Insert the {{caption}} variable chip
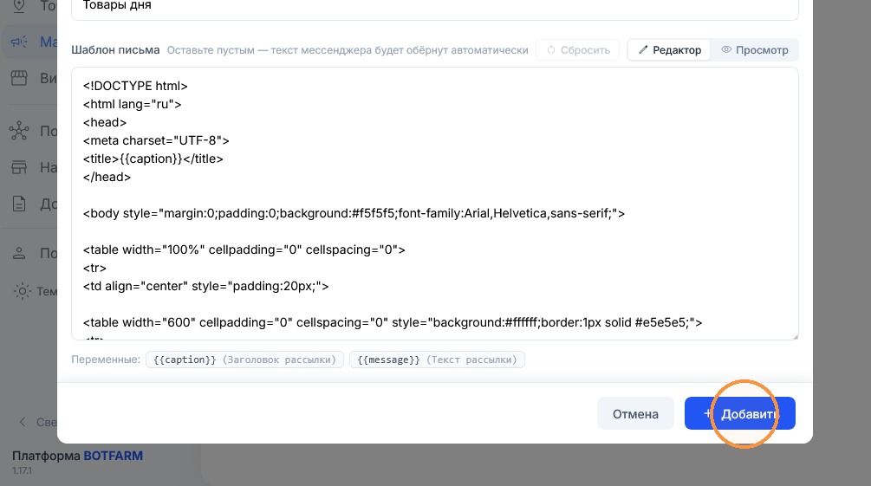 click(244, 360)
